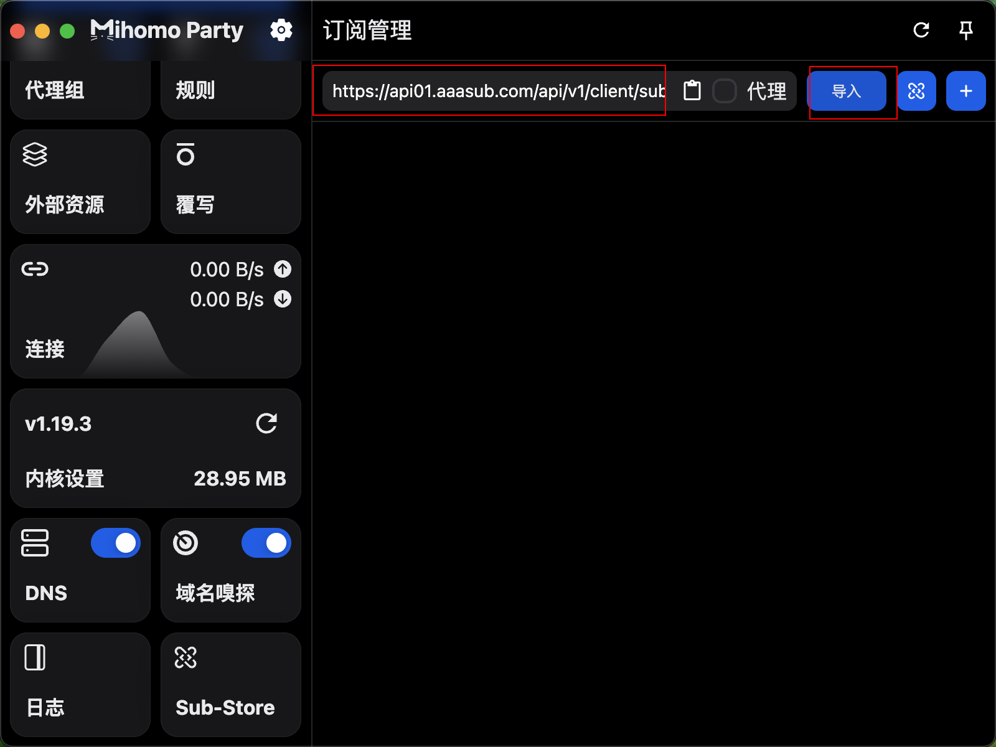Viewport: 996px width, 747px height.
Task: Open the 代理组 page
Action: [x=80, y=90]
